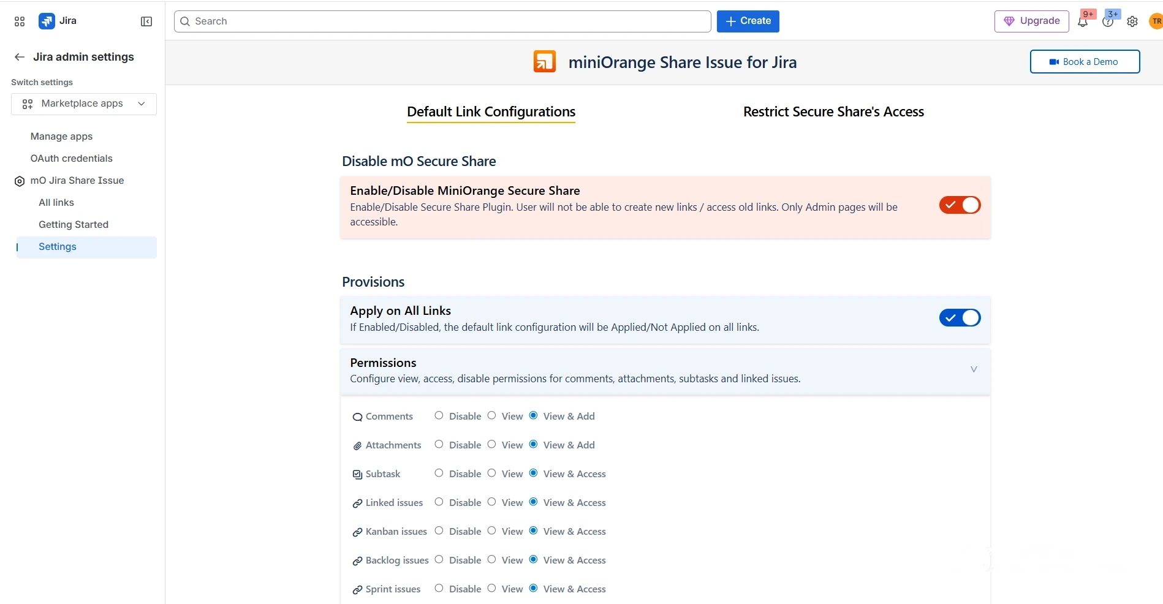
Task: Click the Attachments paperclip icon
Action: coord(357,446)
